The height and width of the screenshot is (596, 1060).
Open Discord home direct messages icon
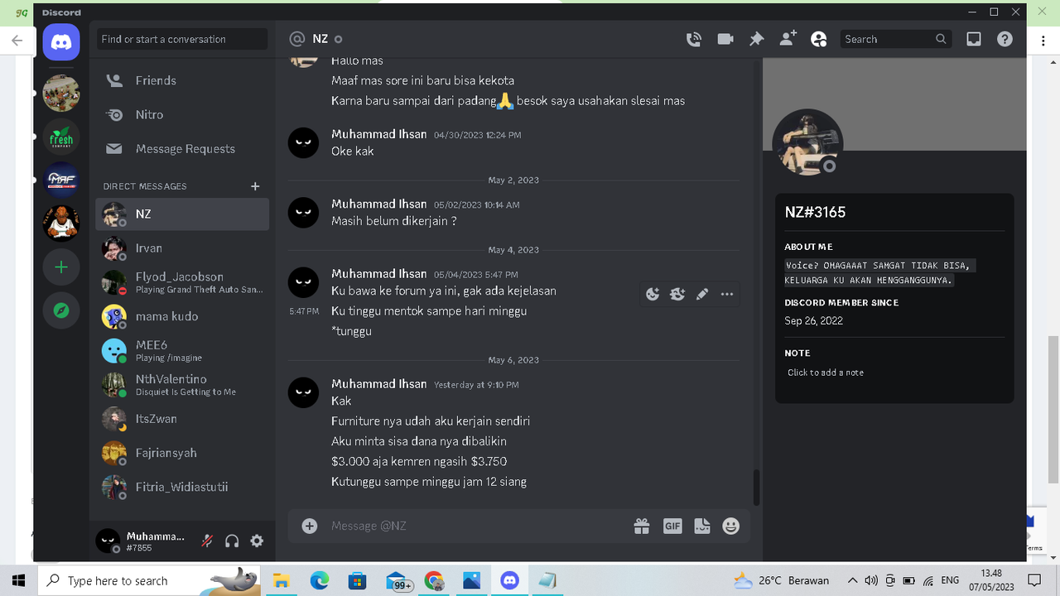(x=61, y=42)
